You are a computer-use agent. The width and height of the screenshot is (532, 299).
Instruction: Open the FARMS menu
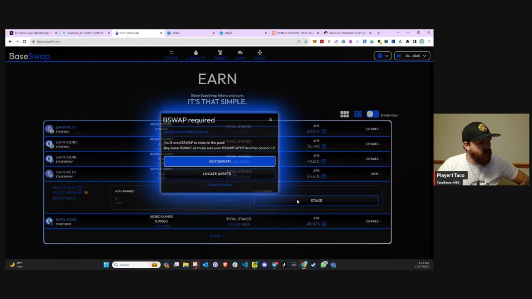[220, 55]
